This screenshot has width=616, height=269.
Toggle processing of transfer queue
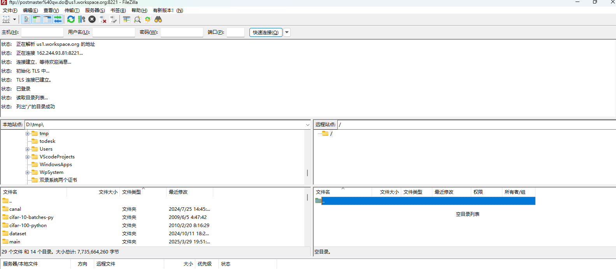pyautogui.click(x=81, y=19)
